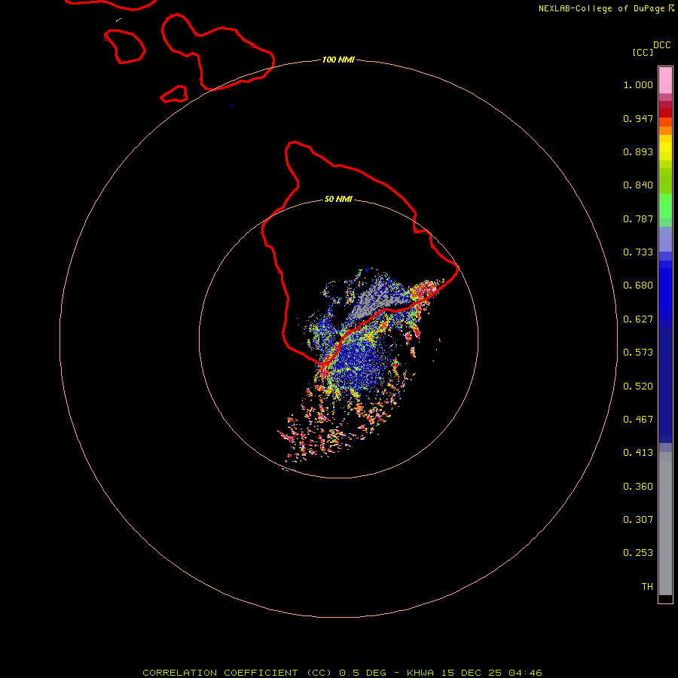The width and height of the screenshot is (678, 678).
Task: Click the NEXLAB-College of DuPage label
Action: (x=601, y=8)
